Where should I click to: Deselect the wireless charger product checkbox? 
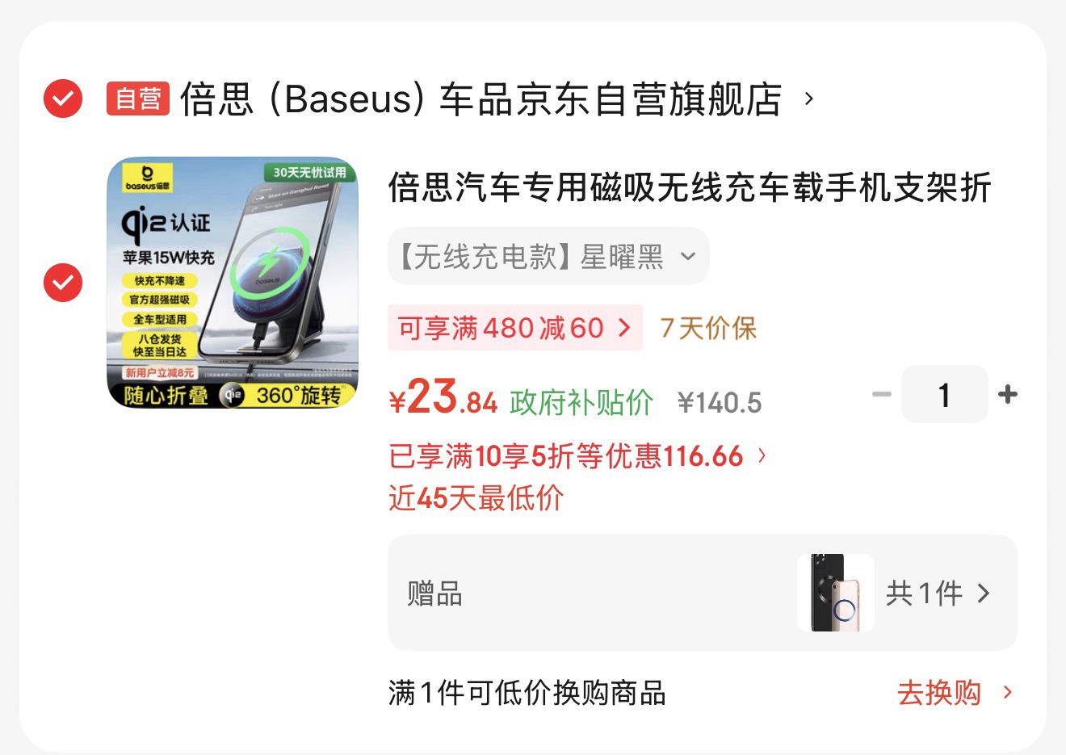(x=63, y=282)
